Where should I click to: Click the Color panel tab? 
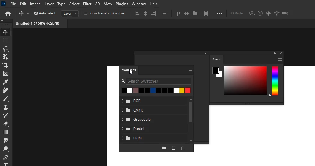coord(217,59)
